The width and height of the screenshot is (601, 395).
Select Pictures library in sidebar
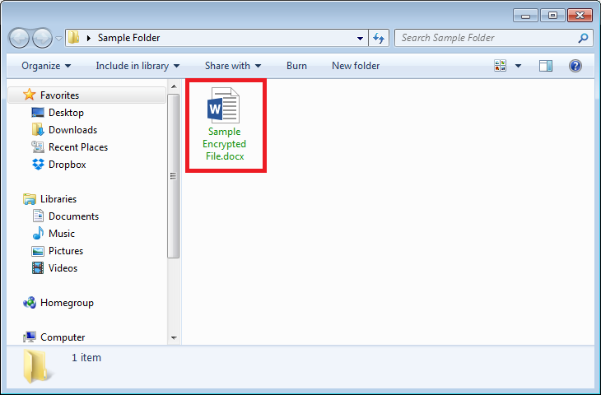click(x=65, y=251)
